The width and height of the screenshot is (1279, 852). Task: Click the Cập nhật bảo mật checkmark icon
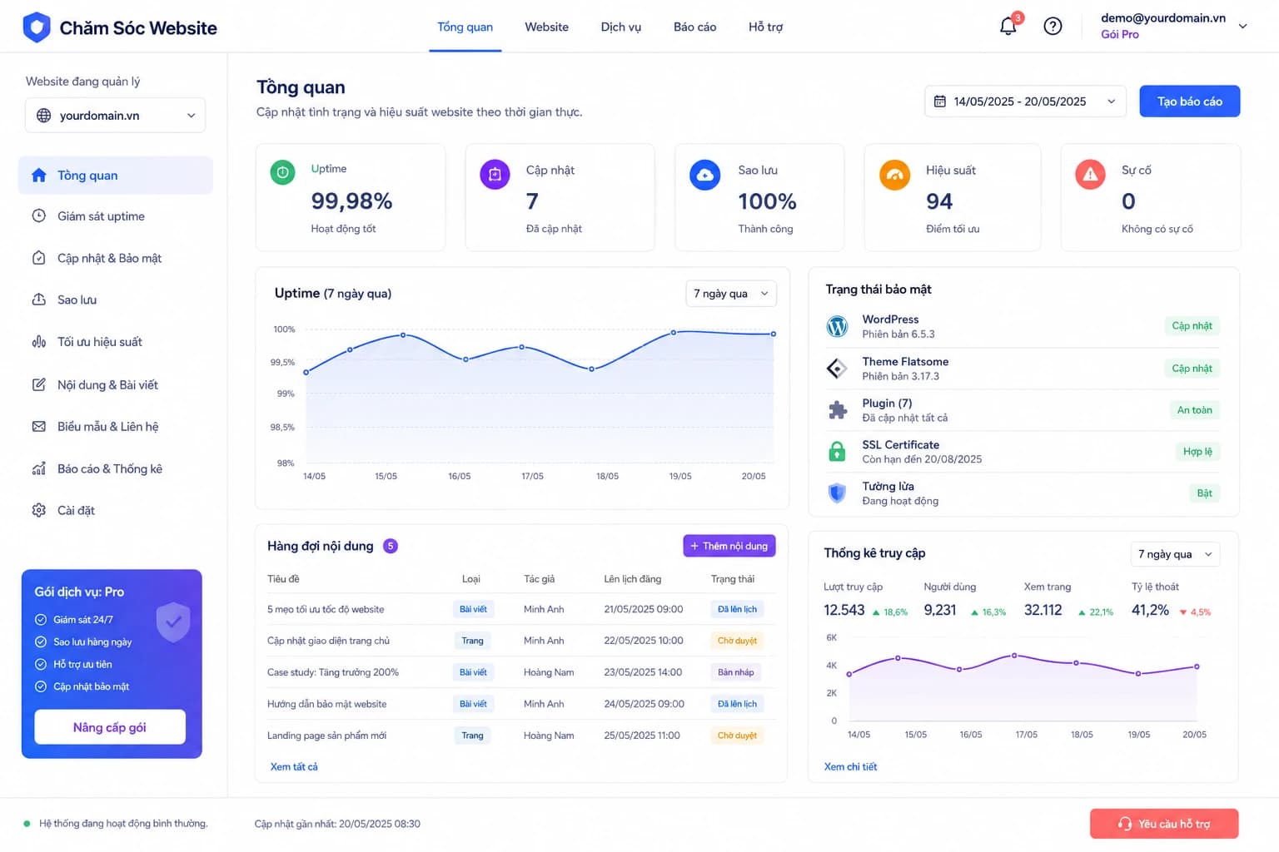coord(40,687)
